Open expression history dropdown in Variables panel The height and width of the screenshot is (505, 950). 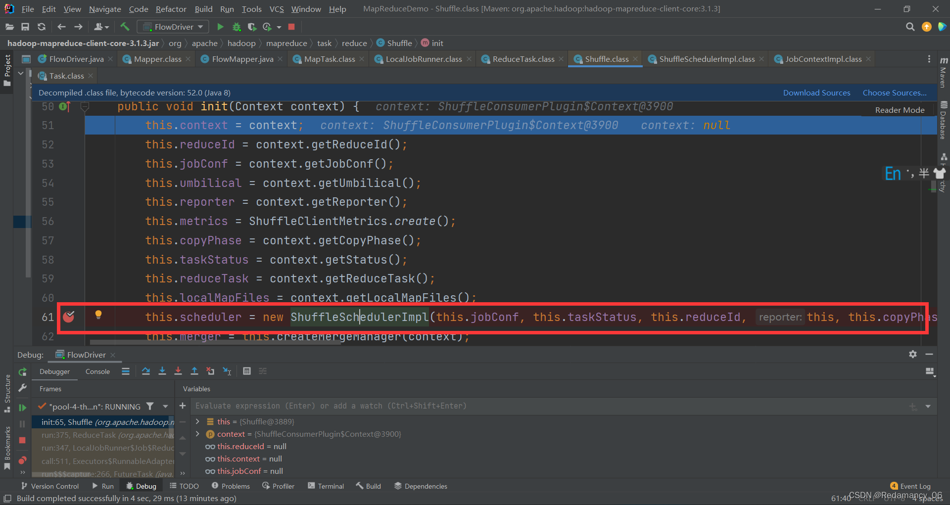coord(928,407)
